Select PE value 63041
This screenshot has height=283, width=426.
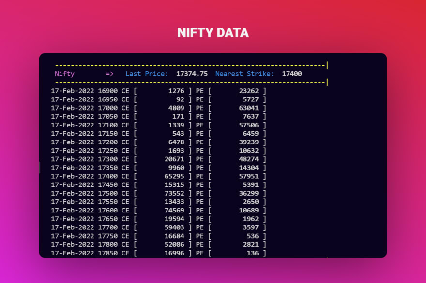coord(249,108)
